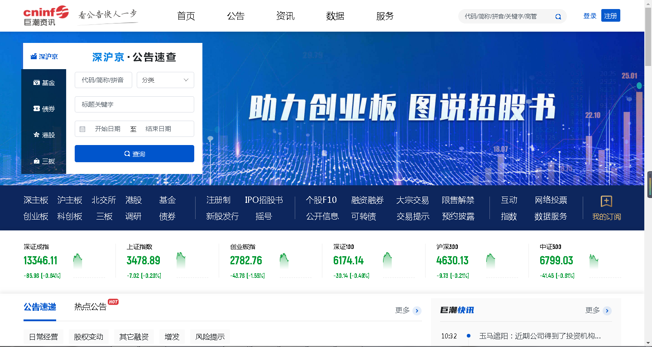
Task: Select the 港股 tab in side panel
Action: tap(44, 135)
